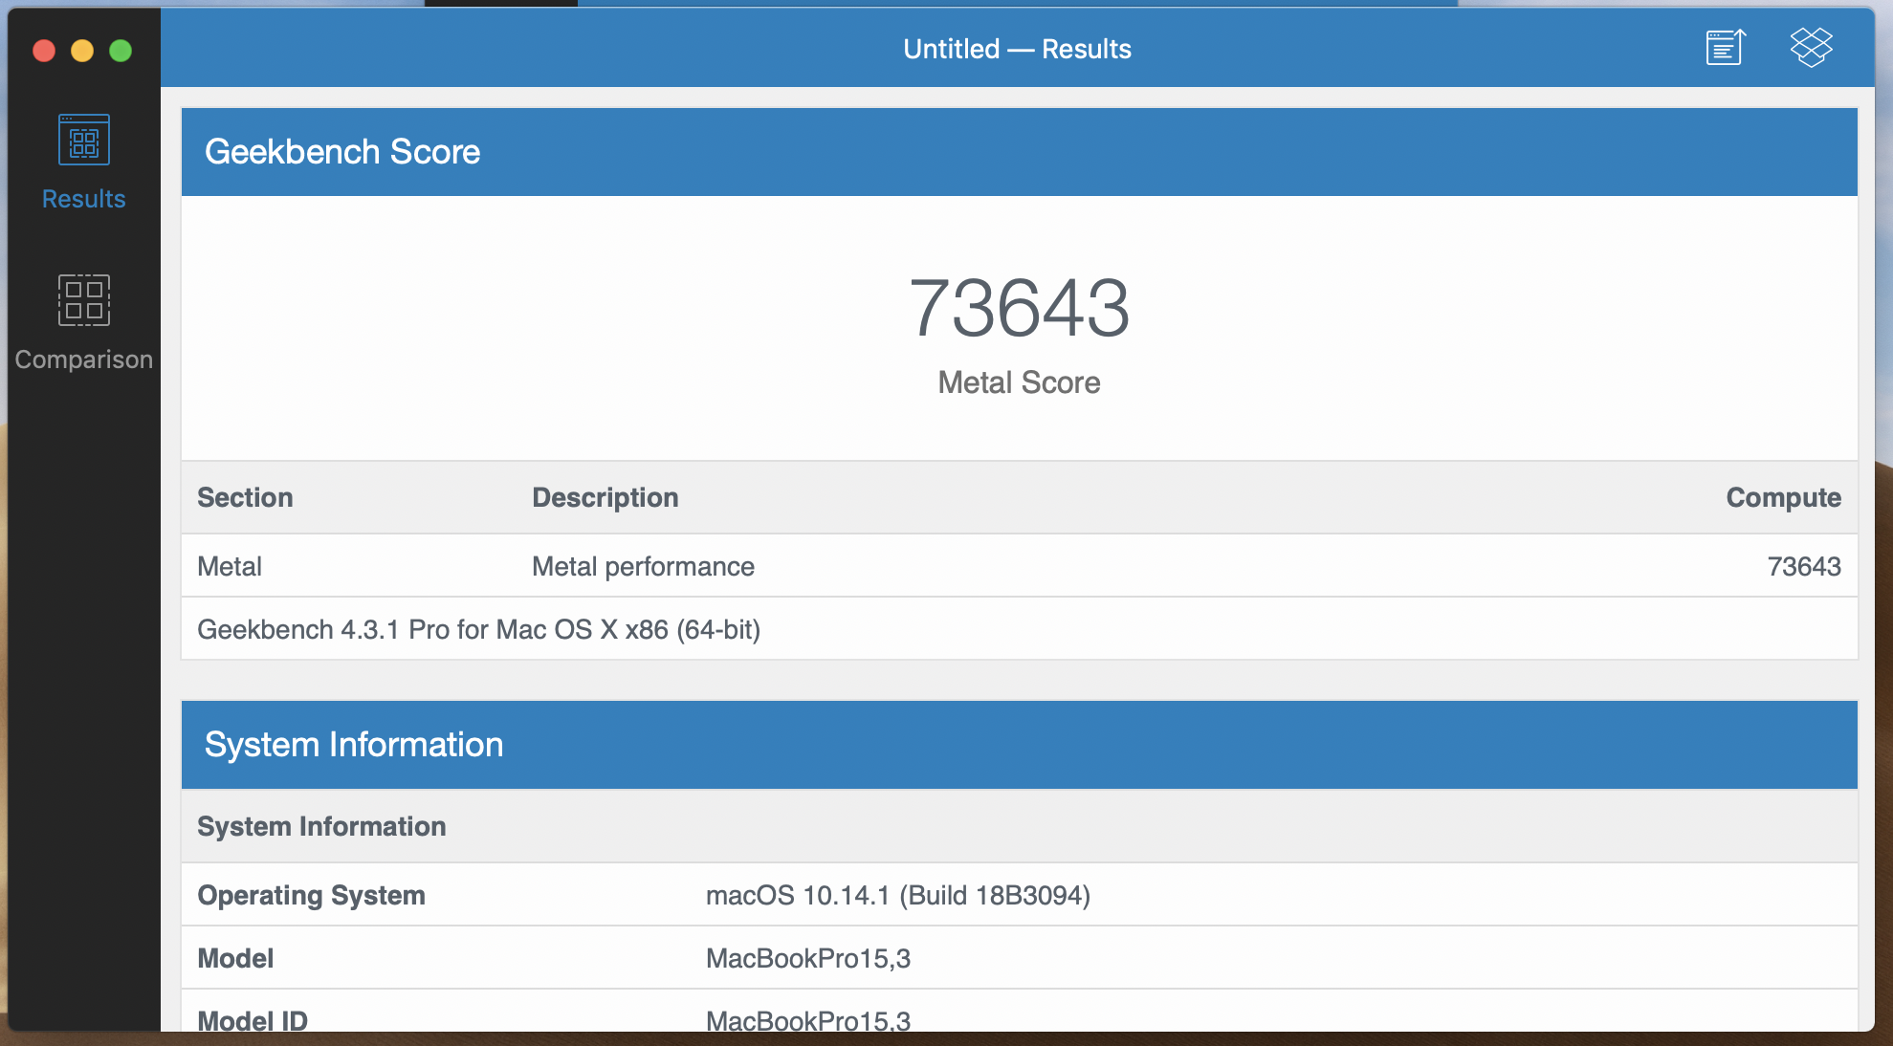Click the System Information blue header
The image size is (1893, 1046).
(x=354, y=745)
